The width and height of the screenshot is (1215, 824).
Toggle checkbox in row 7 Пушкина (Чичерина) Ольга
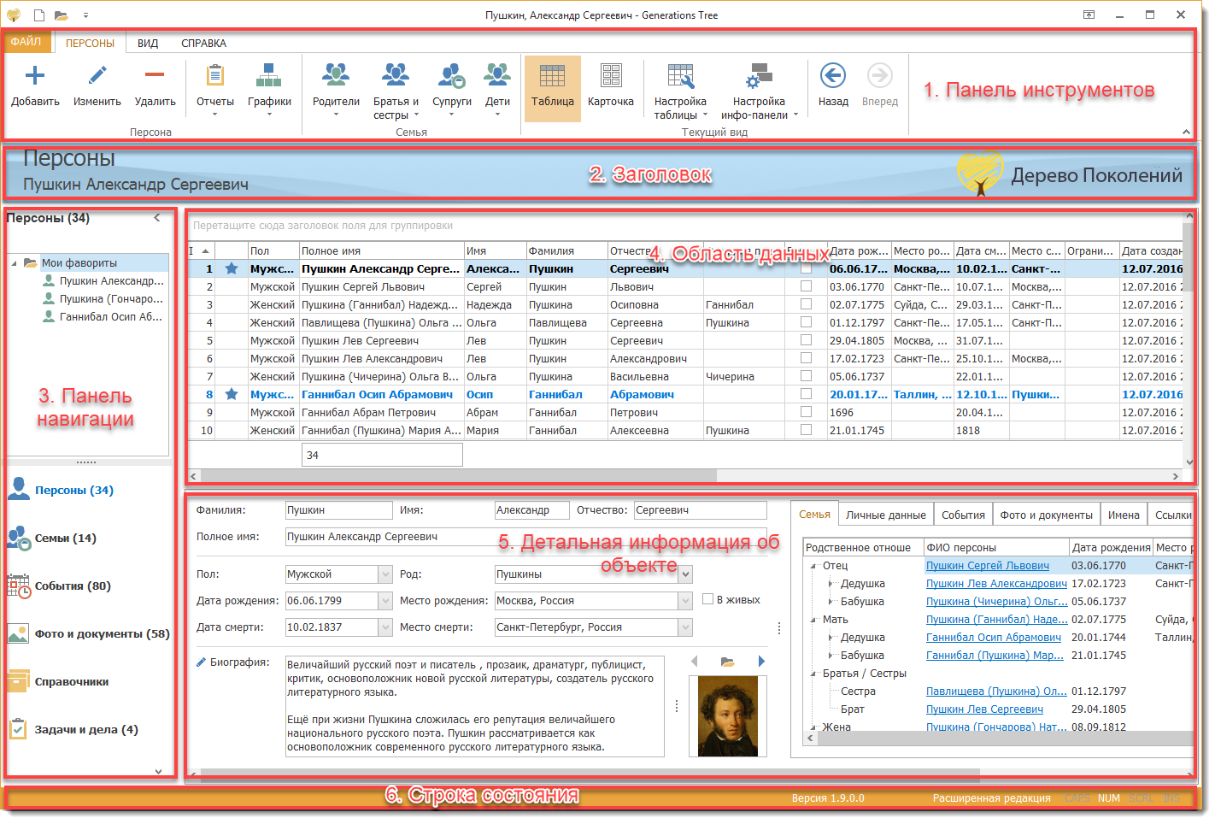click(x=806, y=376)
